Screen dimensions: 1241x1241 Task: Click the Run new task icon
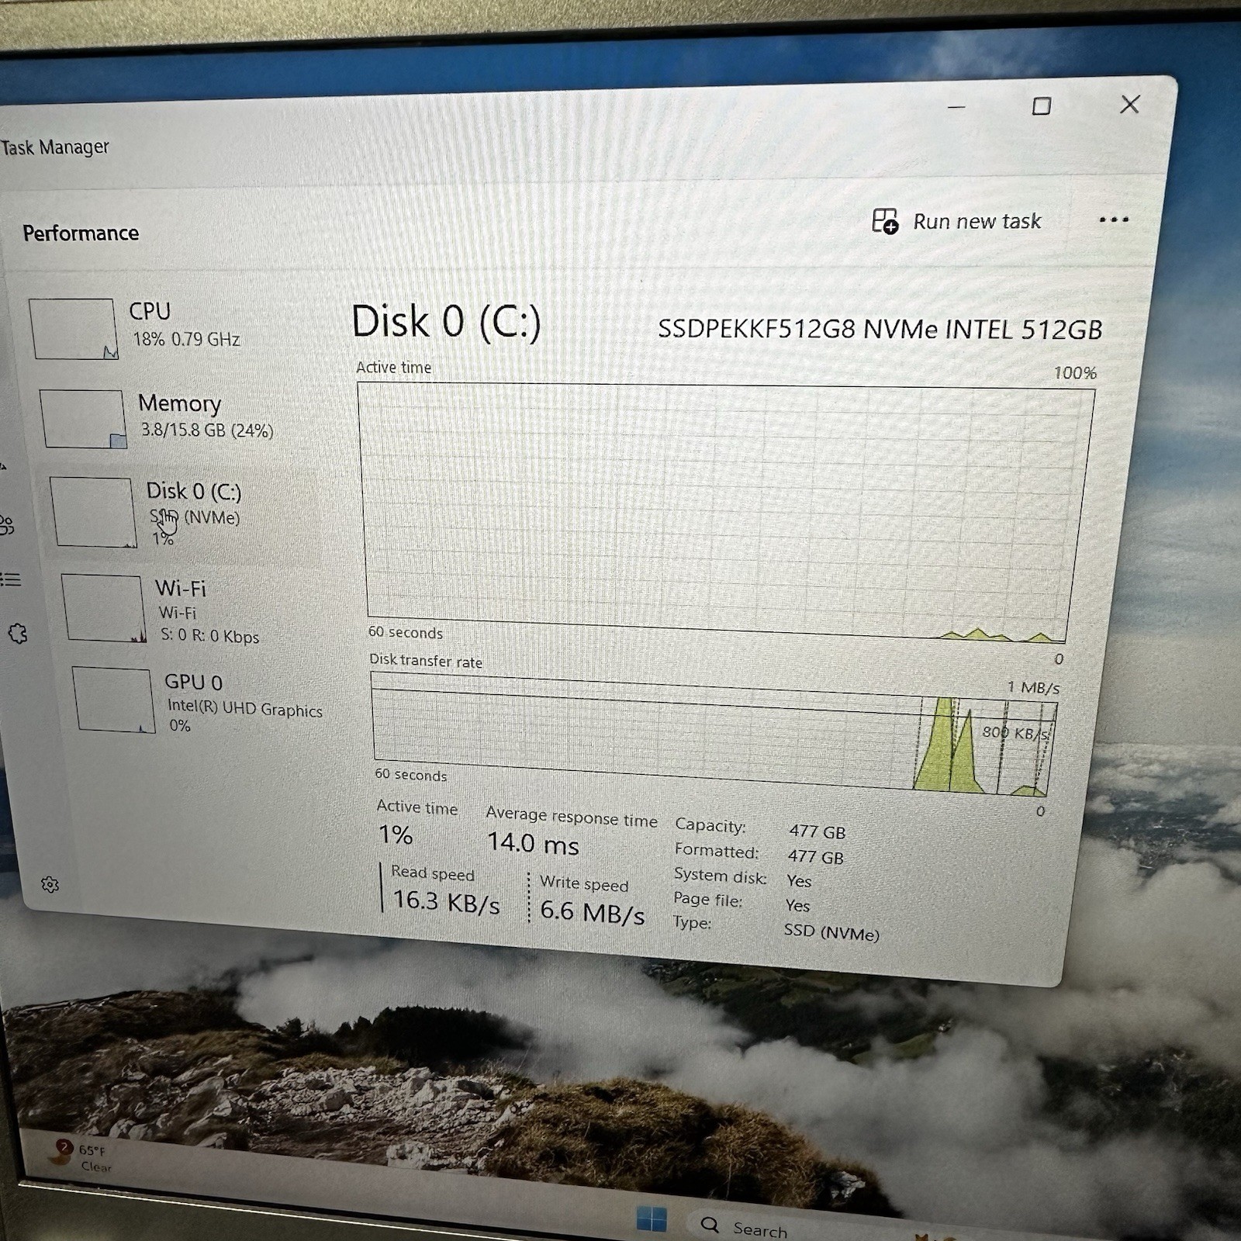point(885,221)
